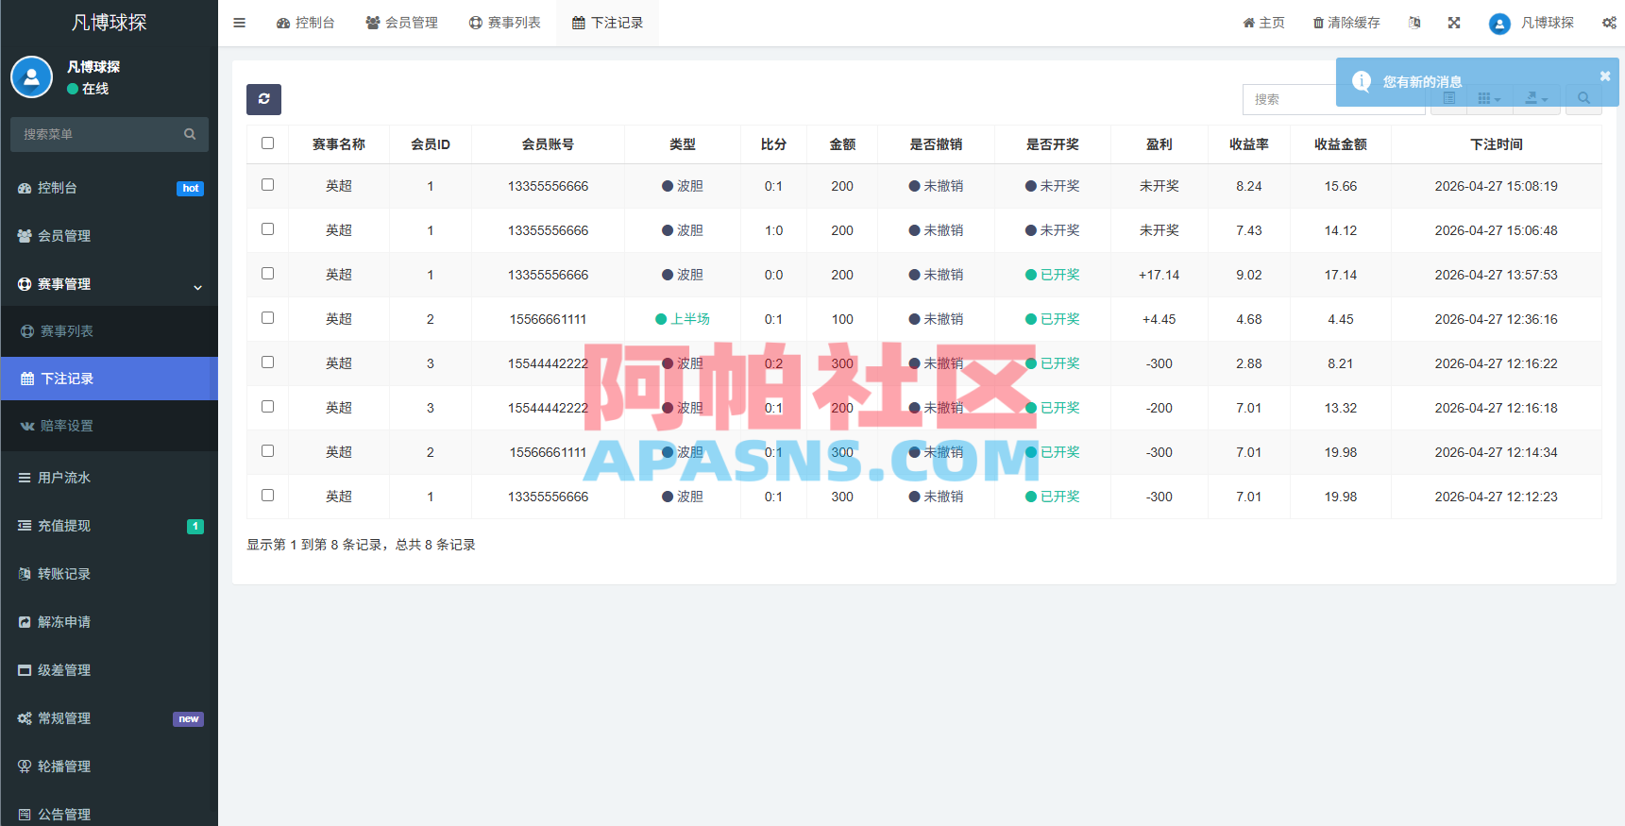Open the language switch icon in top bar
1625x826 pixels.
point(1414,23)
